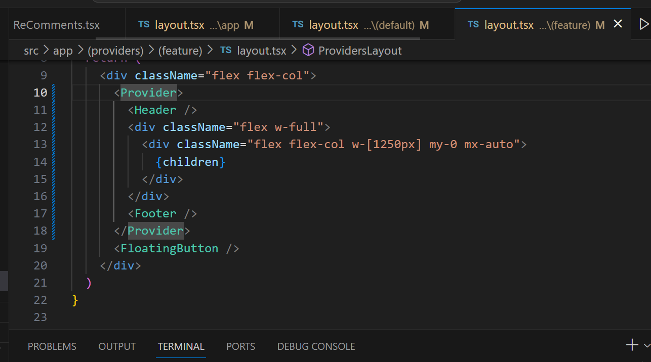The height and width of the screenshot is (362, 651).
Task: Click the ProvidersLayout symbol breadcrumb
Action: point(360,51)
